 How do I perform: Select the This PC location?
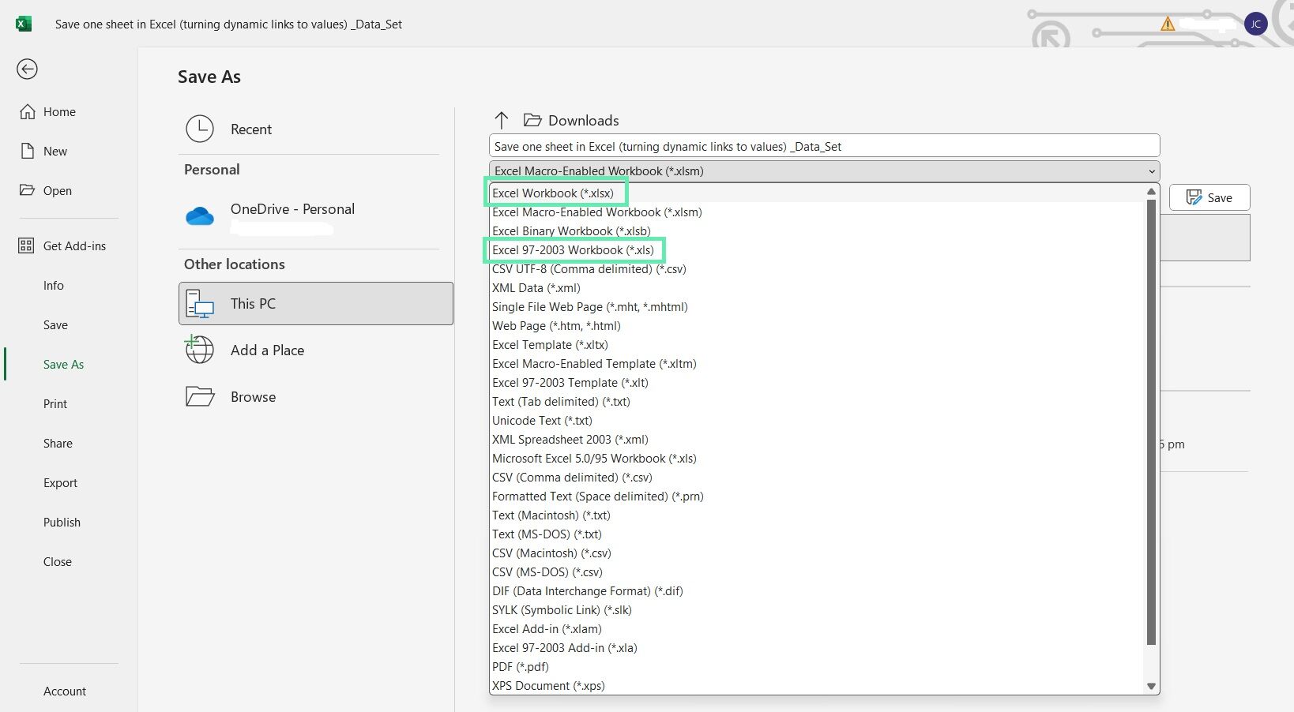click(x=316, y=303)
